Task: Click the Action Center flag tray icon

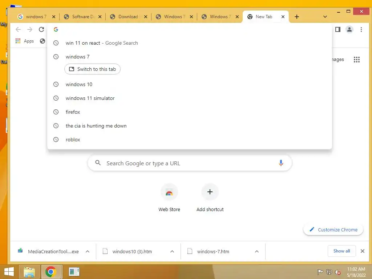Action: coord(320,272)
